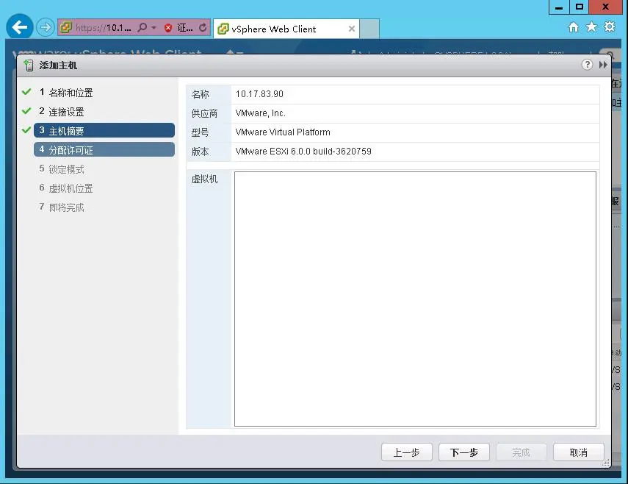Click the 下一步 button
Image resolution: width=628 pixels, height=484 pixels.
click(x=463, y=452)
